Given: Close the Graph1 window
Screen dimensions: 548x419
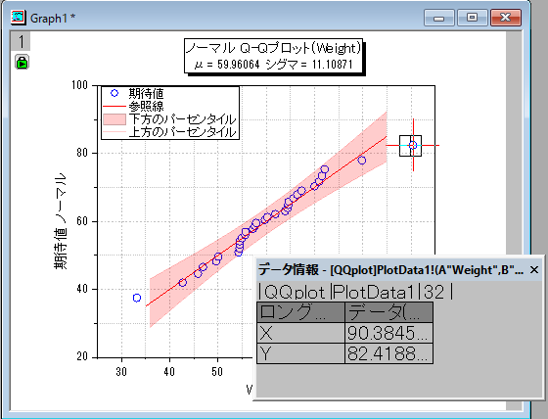Looking at the screenshot, I should click(505, 18).
